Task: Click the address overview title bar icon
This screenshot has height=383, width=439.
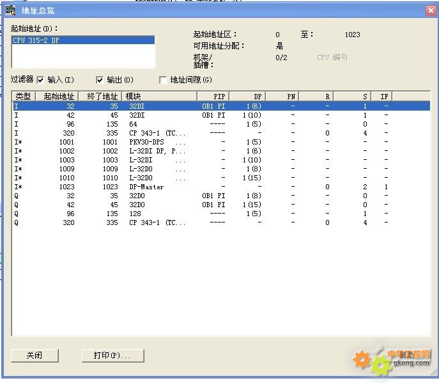Action: [x=11, y=10]
